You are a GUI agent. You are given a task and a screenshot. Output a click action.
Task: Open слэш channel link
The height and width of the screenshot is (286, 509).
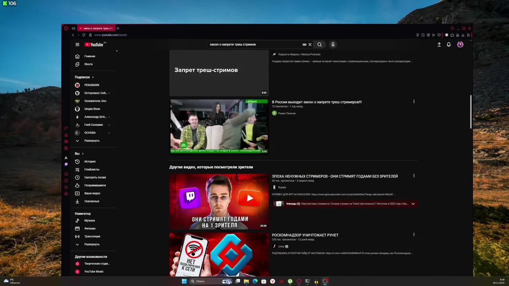click(x=281, y=246)
